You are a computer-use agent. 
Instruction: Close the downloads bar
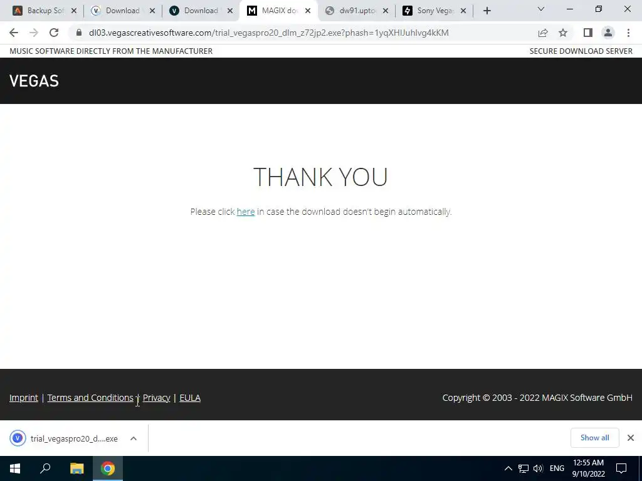(631, 438)
